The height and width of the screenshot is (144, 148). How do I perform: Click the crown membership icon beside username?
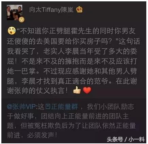(x=79, y=10)
